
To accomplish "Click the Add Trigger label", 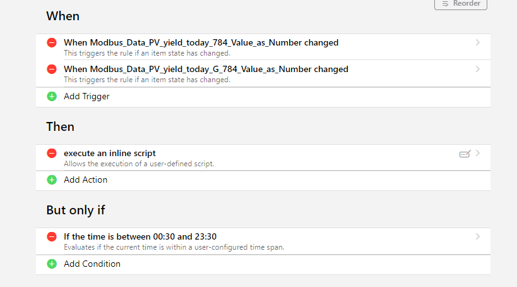I will click(x=86, y=97).
